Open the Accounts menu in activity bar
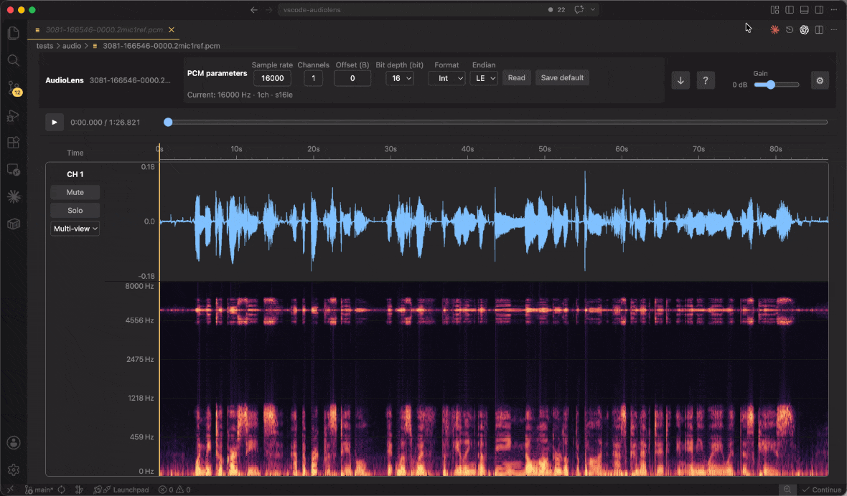 tap(14, 443)
